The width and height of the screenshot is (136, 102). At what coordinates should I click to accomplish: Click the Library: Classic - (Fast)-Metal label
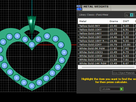point(94,15)
